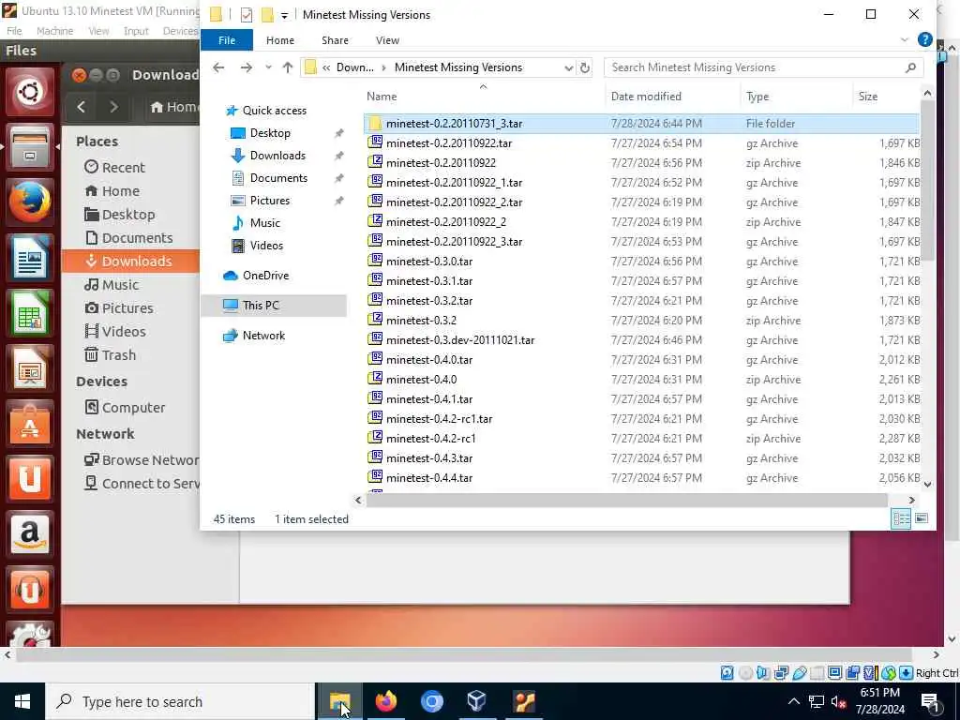Screen dimensions: 960x720
Task: Open Firefox from the Windows taskbar
Action: point(385,701)
